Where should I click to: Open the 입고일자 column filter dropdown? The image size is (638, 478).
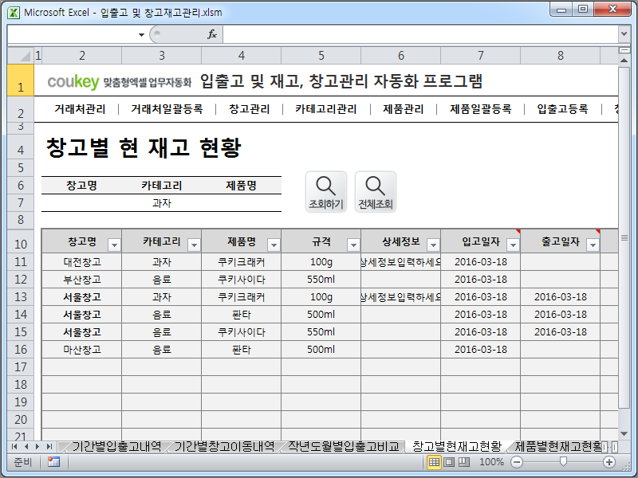[x=513, y=245]
